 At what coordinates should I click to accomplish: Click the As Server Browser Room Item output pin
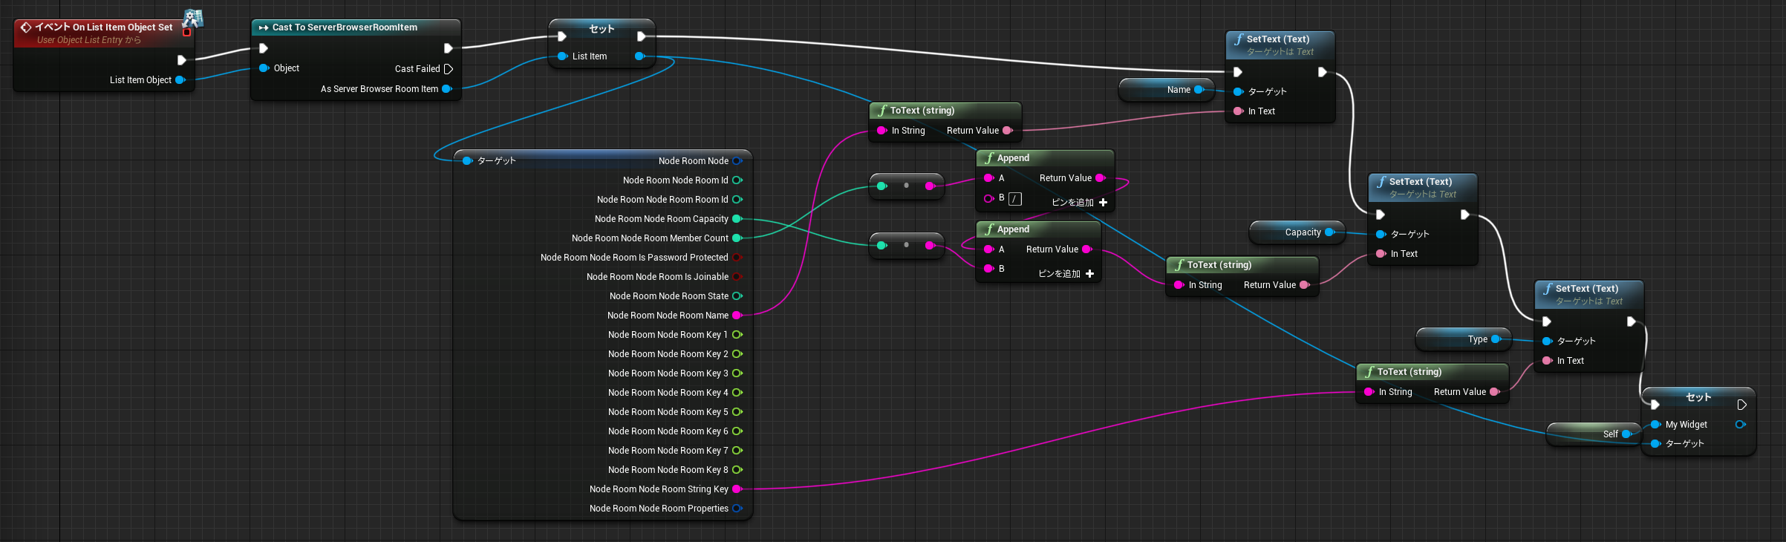[447, 89]
